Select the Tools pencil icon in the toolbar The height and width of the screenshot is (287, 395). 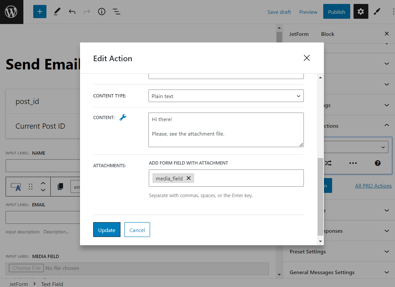coord(57,12)
